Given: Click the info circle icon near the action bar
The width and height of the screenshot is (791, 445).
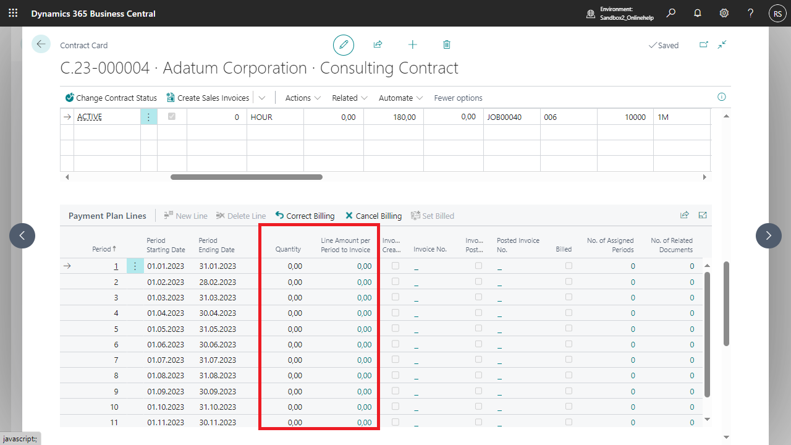Looking at the screenshot, I should [x=721, y=97].
